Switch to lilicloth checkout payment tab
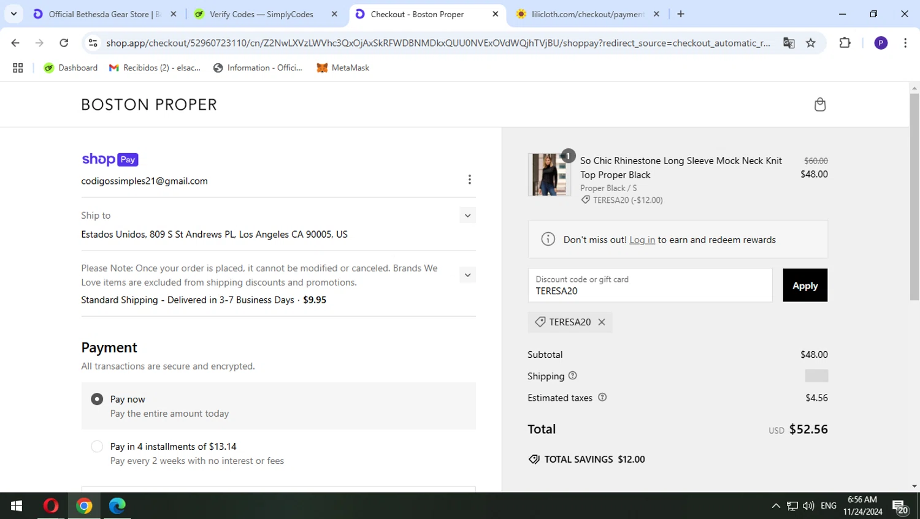The width and height of the screenshot is (920, 519). [587, 14]
